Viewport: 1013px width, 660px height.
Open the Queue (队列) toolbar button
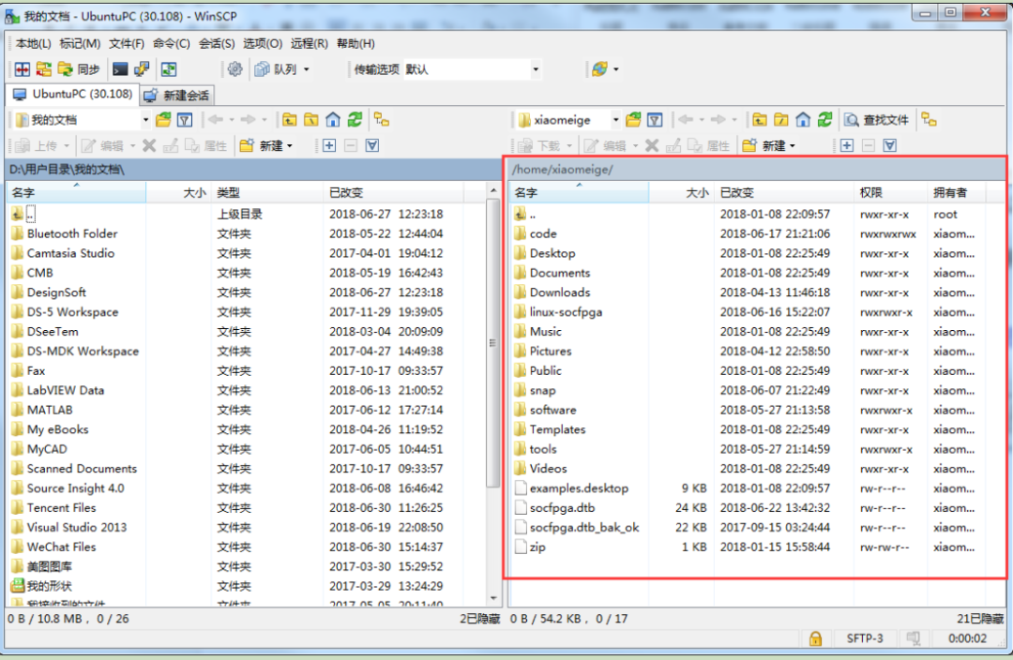pyautogui.click(x=276, y=69)
